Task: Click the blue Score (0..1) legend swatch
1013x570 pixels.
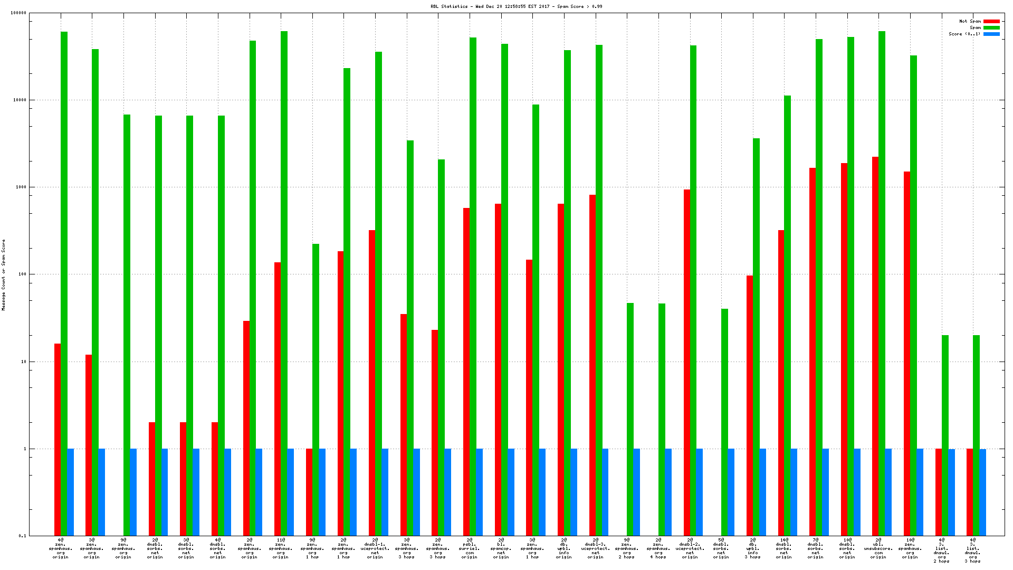Action: pyautogui.click(x=991, y=34)
